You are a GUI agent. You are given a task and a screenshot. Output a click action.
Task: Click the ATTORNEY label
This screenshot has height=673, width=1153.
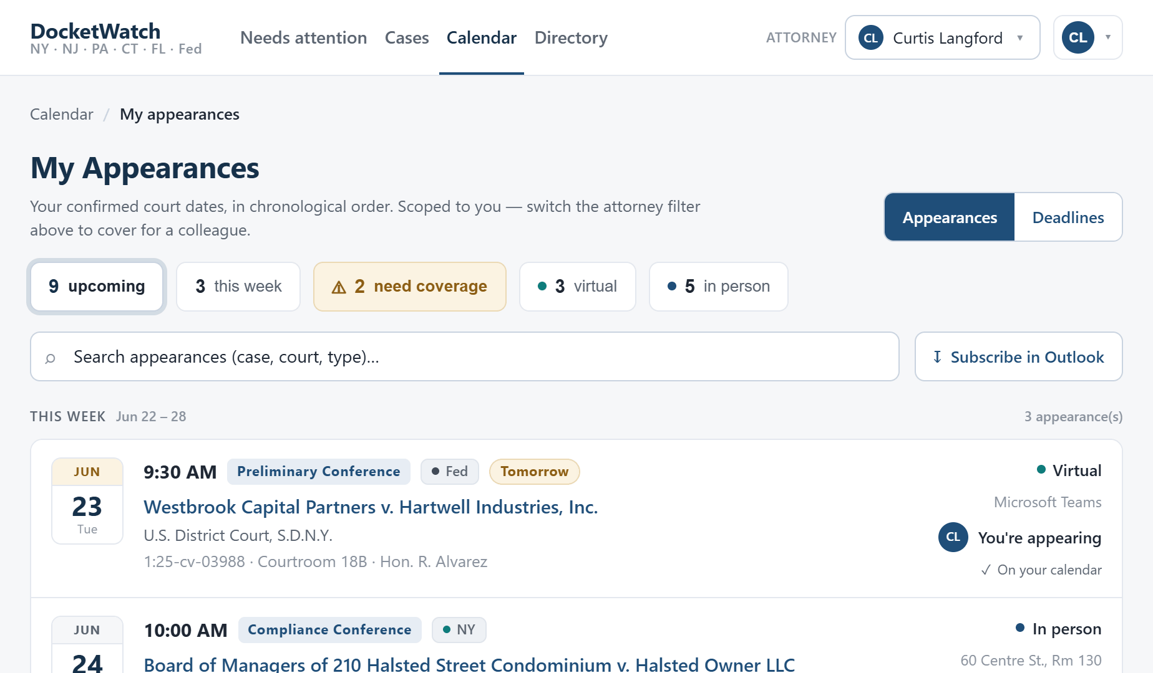(x=801, y=37)
